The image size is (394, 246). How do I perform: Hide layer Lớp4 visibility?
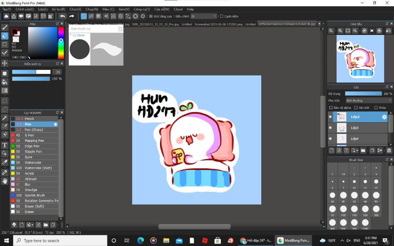tap(330, 138)
